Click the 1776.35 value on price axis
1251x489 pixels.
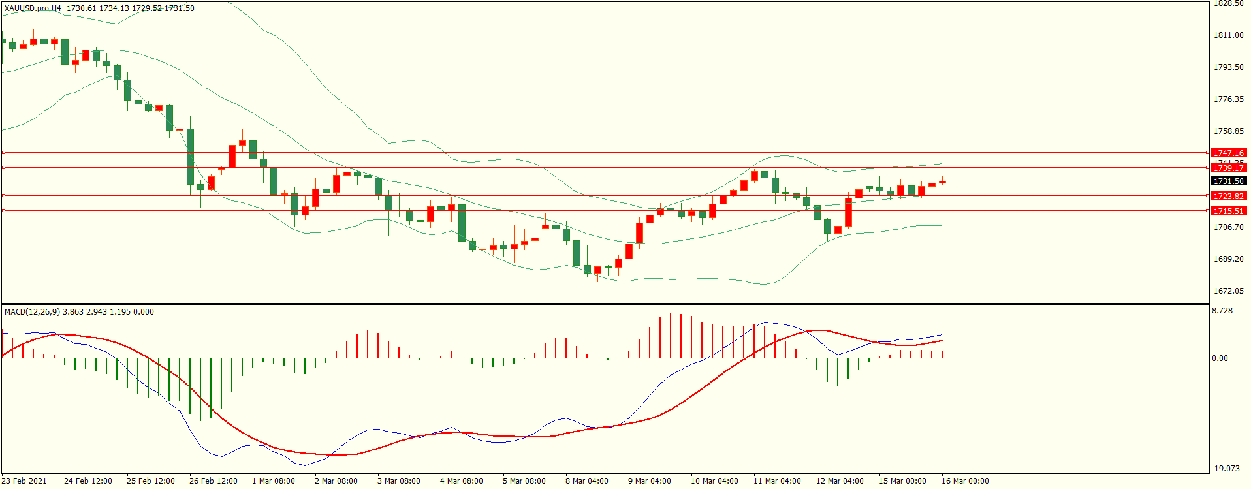tap(1228, 99)
